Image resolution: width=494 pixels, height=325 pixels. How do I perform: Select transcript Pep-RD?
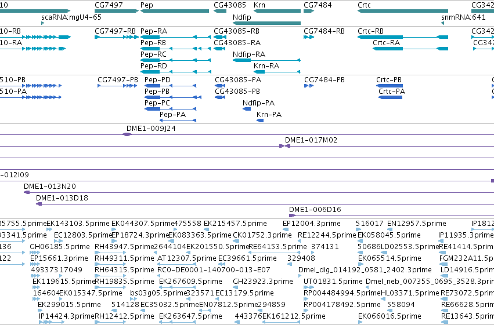[175, 72]
